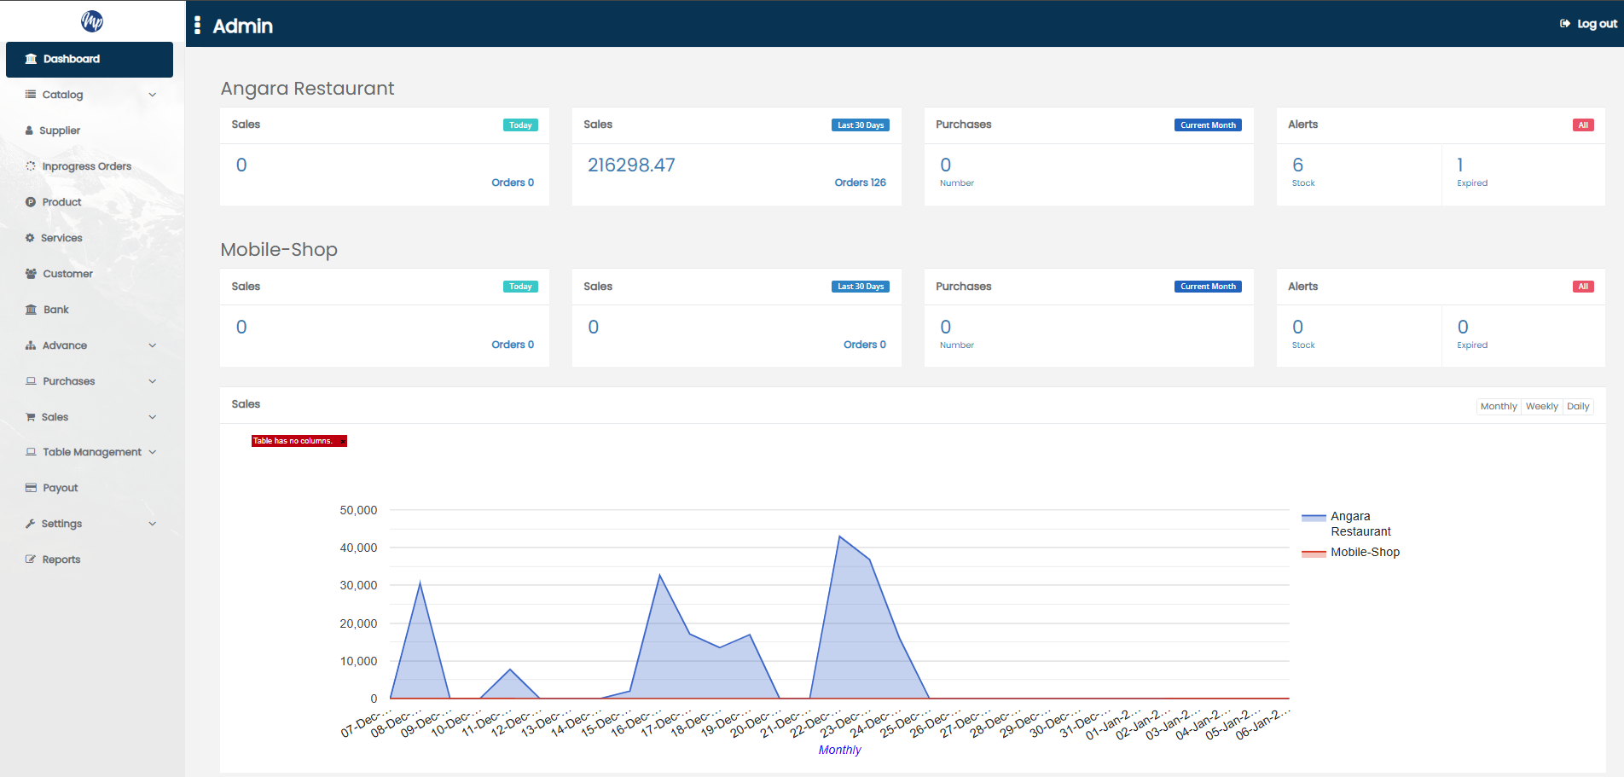Select the Supplier icon in sidebar
Viewport: 1624px width, 777px height.
(31, 130)
